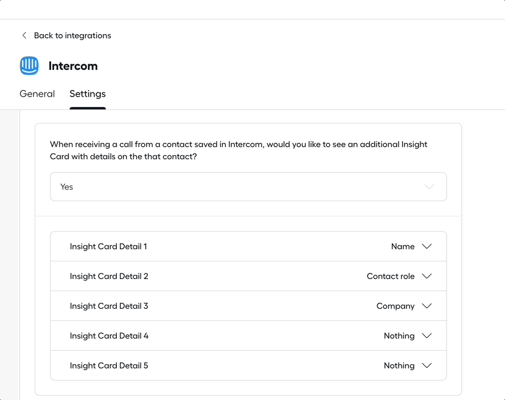Change the Contact role selection
Viewport: 505px width, 400px height.
point(391,276)
